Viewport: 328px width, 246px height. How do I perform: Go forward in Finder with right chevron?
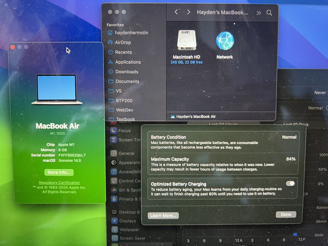click(x=188, y=12)
